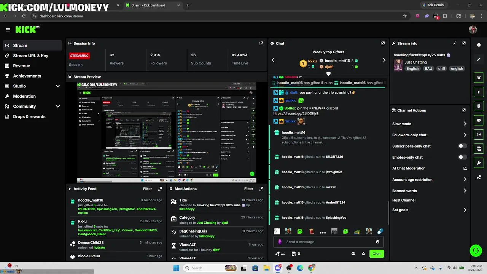Pop out the Activity Feed panel
Image resolution: width=487 pixels, height=274 pixels.
coord(160,189)
